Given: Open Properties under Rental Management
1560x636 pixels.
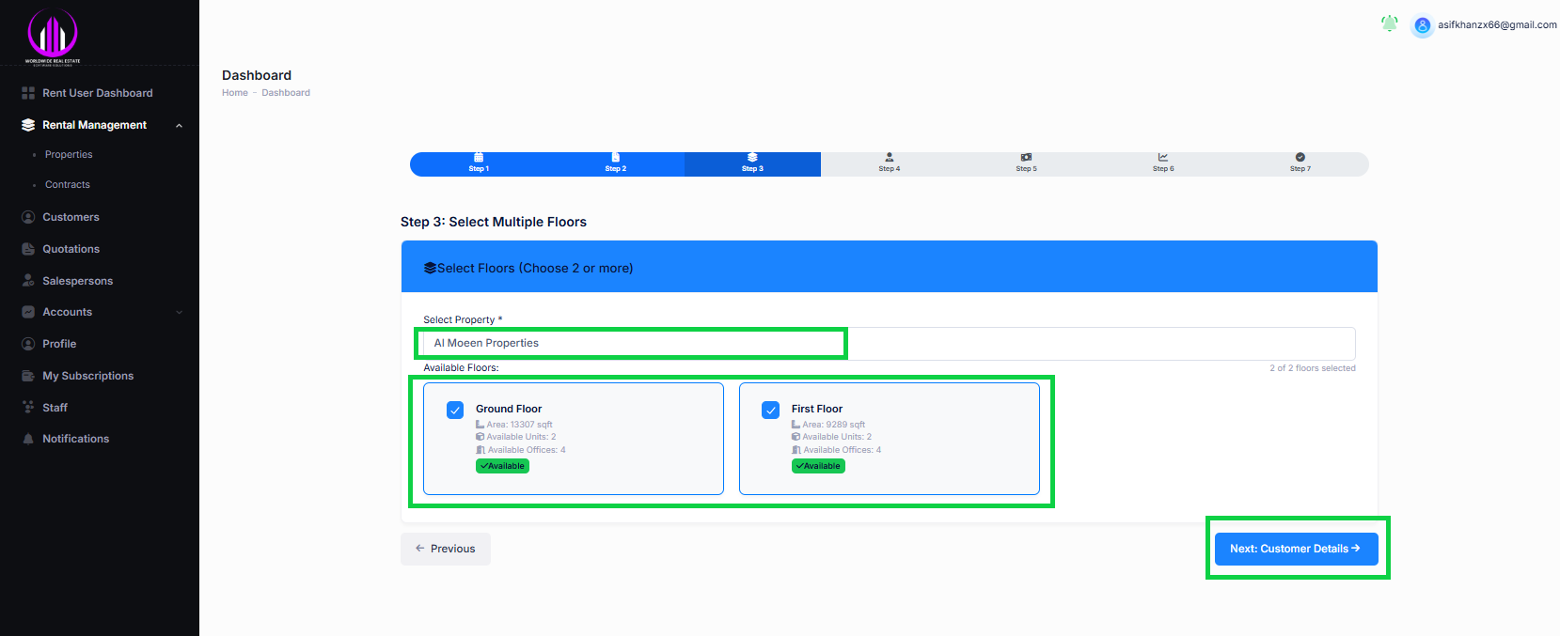Looking at the screenshot, I should (x=69, y=154).
